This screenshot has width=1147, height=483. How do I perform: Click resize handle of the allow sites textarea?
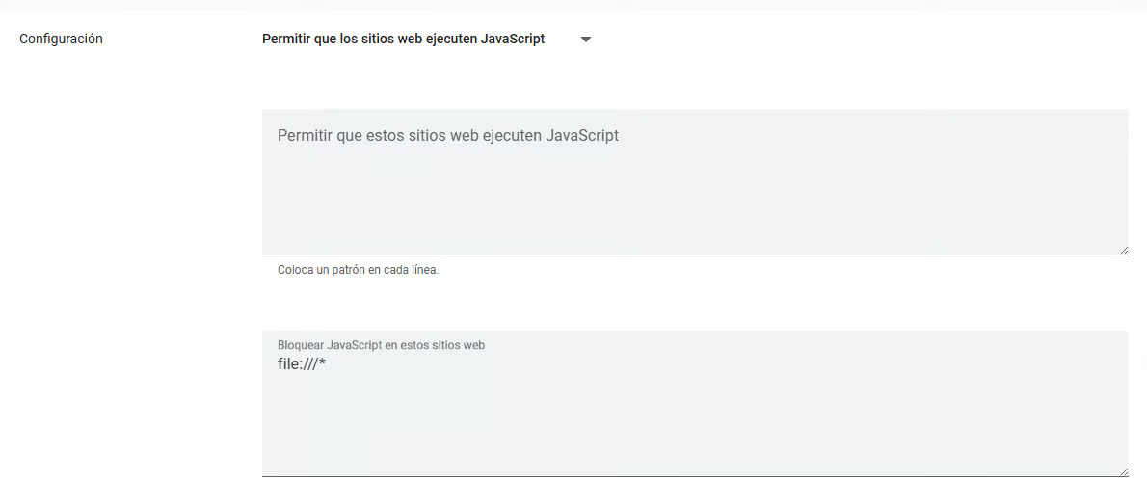click(x=1123, y=250)
